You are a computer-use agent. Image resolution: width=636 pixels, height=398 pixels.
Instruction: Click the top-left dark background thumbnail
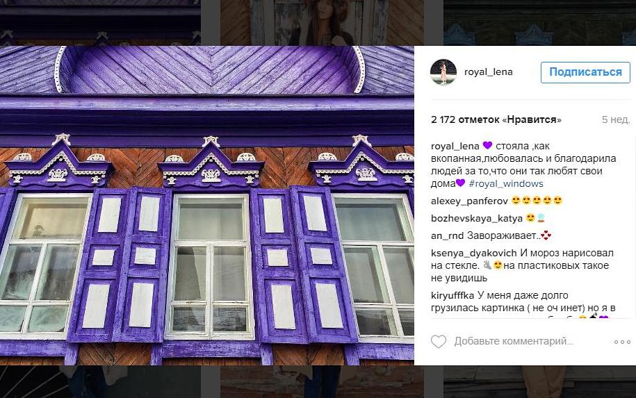[100, 22]
